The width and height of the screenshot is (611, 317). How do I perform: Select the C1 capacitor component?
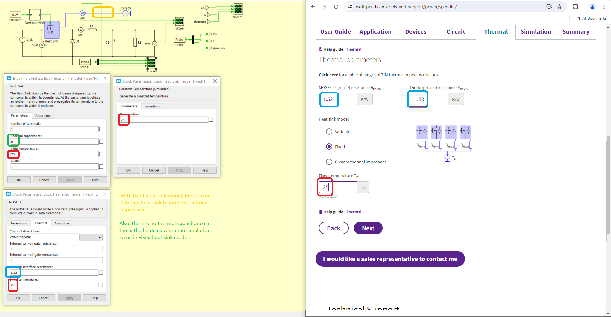[x=113, y=42]
